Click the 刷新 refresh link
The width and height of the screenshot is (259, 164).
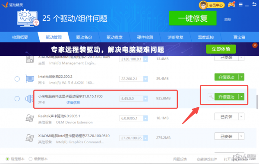tap(227, 19)
